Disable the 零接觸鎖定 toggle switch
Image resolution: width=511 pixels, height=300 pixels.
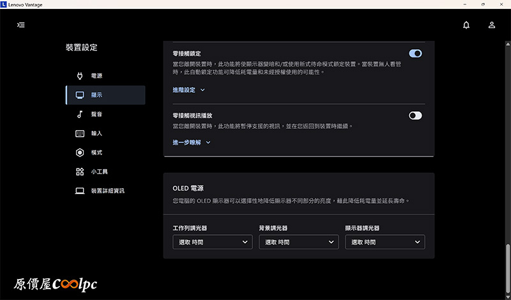tap(415, 54)
